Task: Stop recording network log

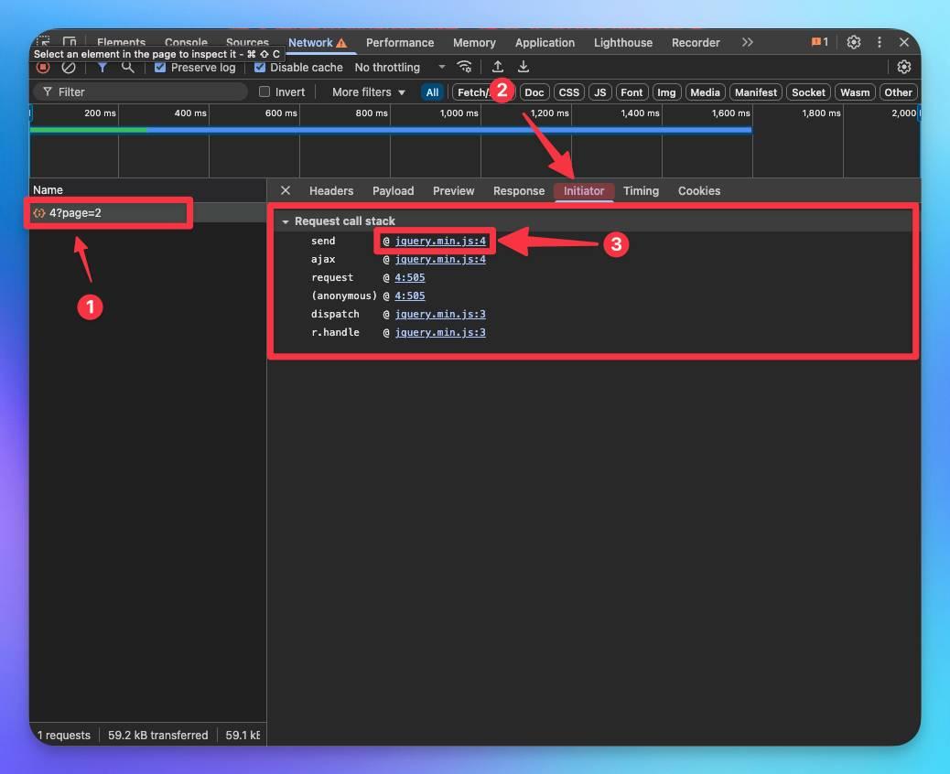Action: [x=43, y=67]
